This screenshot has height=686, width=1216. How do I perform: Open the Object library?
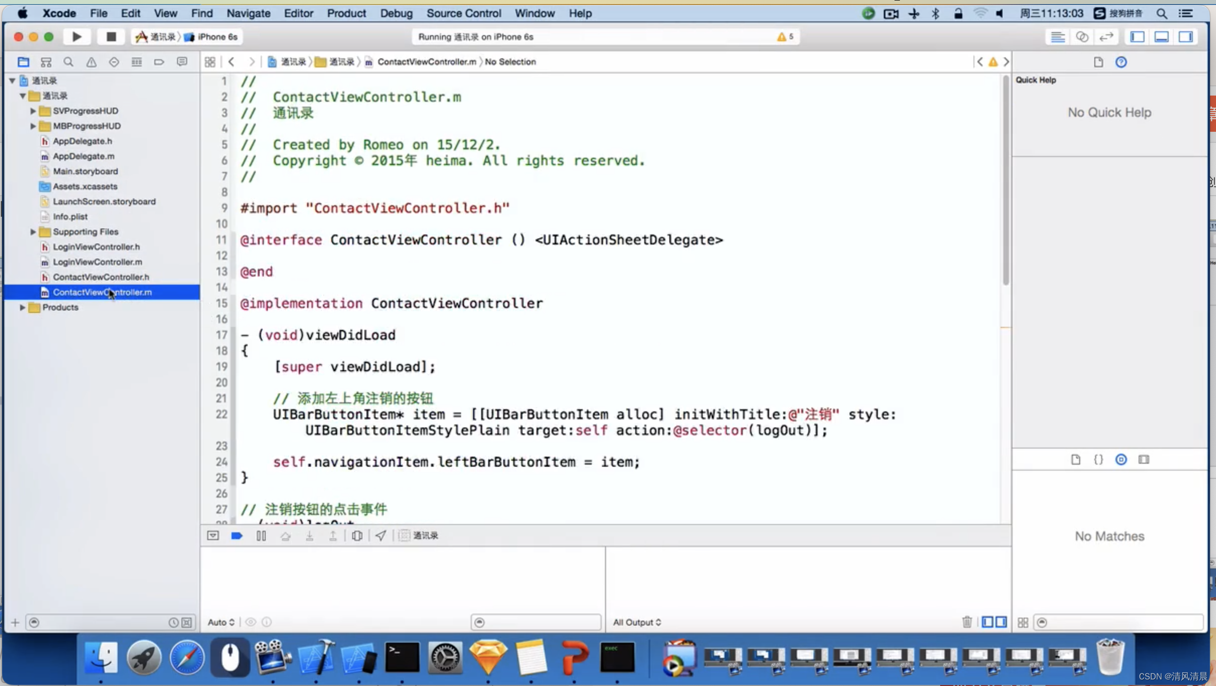point(1121,459)
